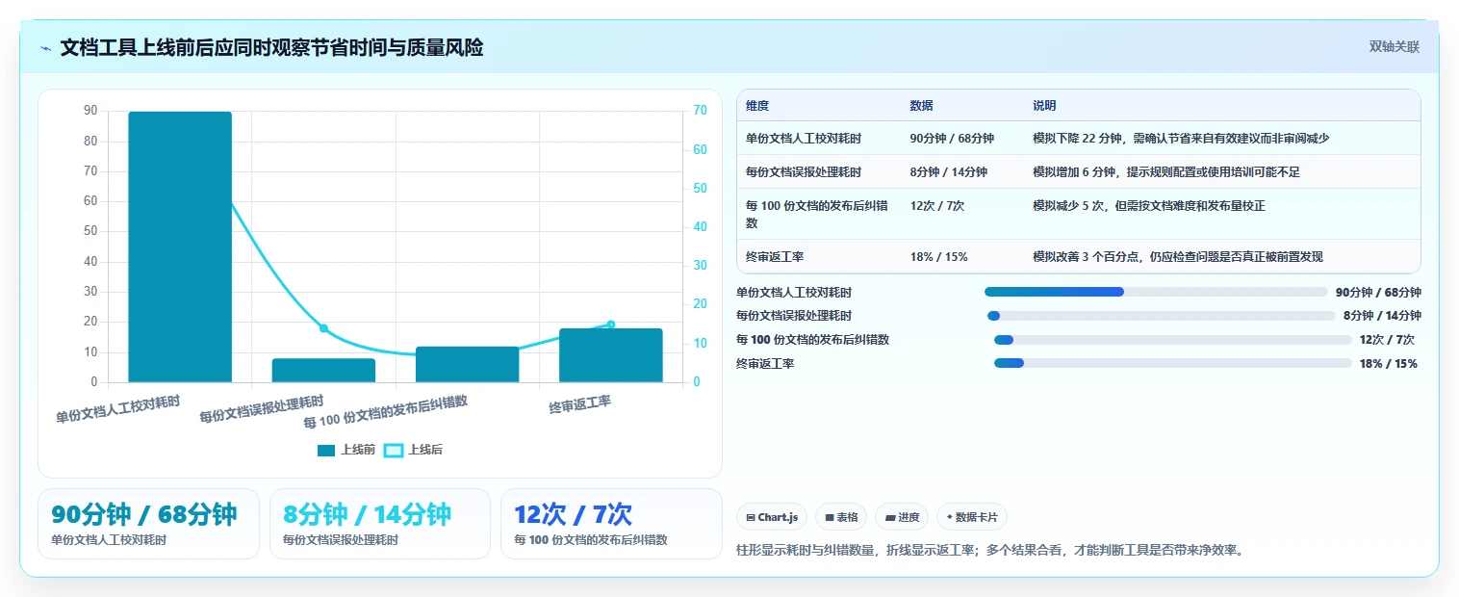Click the 双轴关联 label in the header
The height and width of the screenshot is (597, 1459).
point(1395,47)
